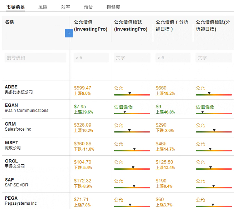Click SAP analyst target gauge bar

pos(214,187)
